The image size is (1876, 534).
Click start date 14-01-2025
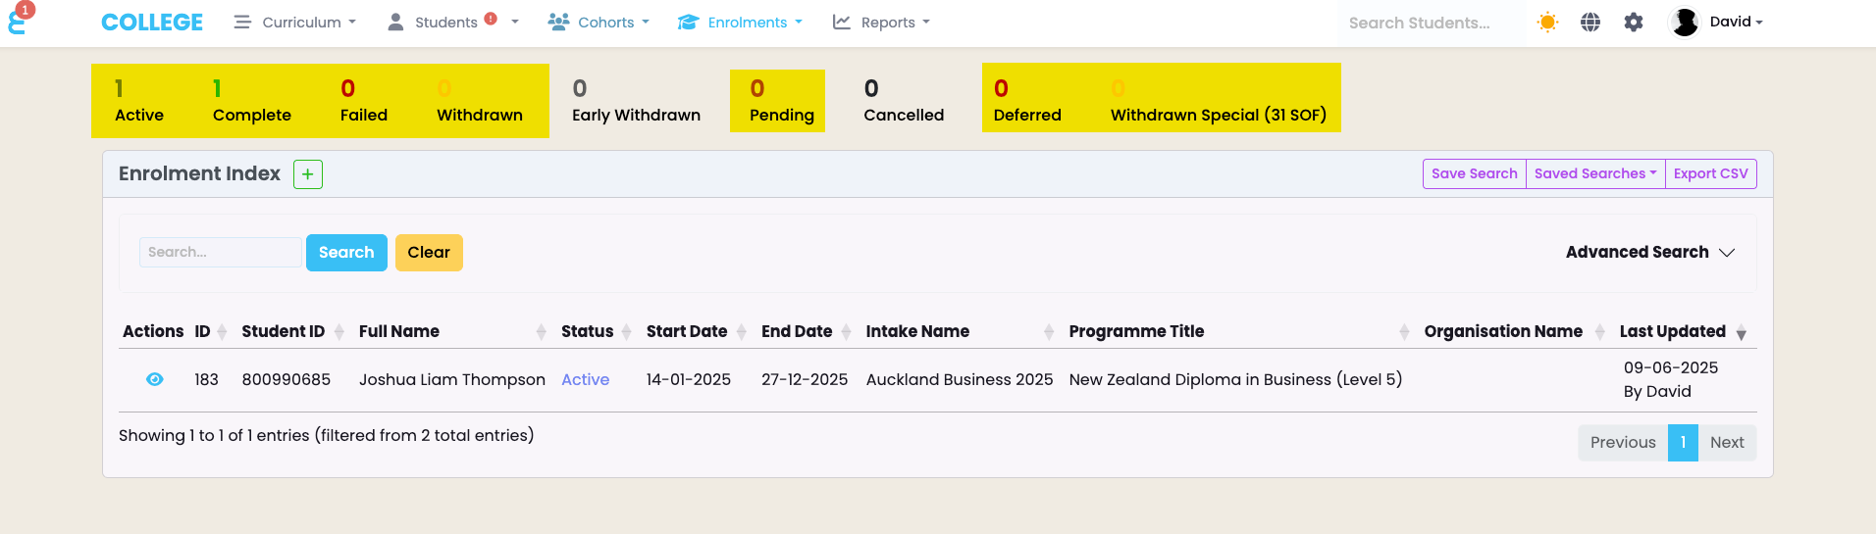tap(688, 379)
